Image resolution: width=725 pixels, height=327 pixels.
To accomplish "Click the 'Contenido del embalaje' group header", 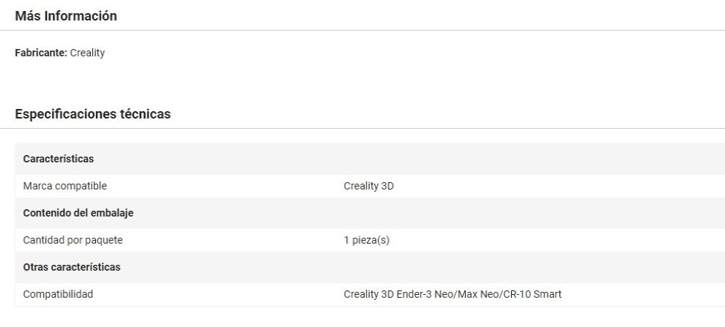I will coord(78,213).
